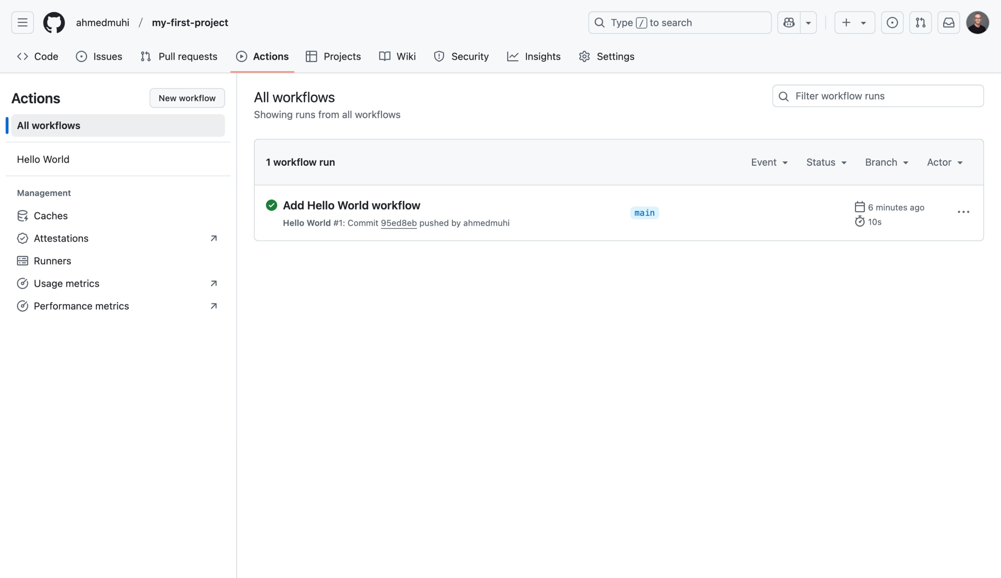1001x578 pixels.
Task: Open the create new plus menu
Action: (x=854, y=23)
